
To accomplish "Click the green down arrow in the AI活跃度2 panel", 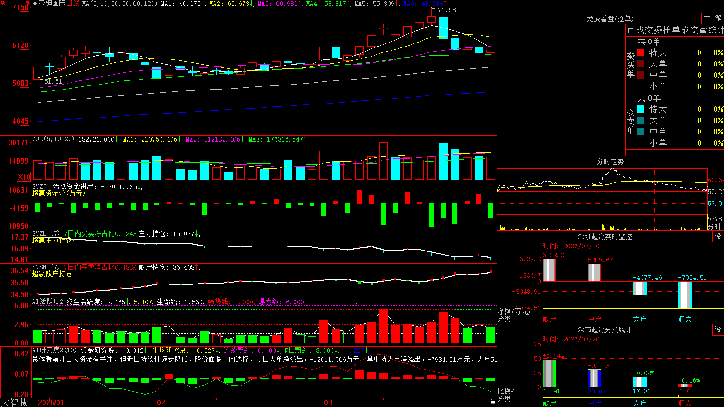I will pyautogui.click(x=357, y=302).
